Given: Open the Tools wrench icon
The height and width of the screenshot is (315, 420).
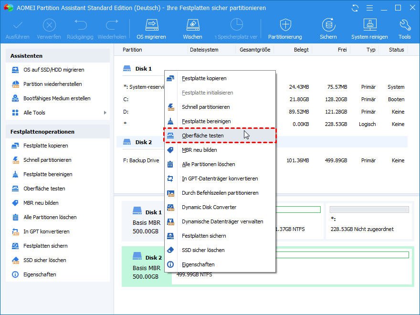Looking at the screenshot, I should (404, 29).
